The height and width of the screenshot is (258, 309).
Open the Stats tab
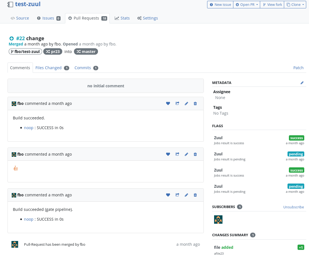coord(122,18)
